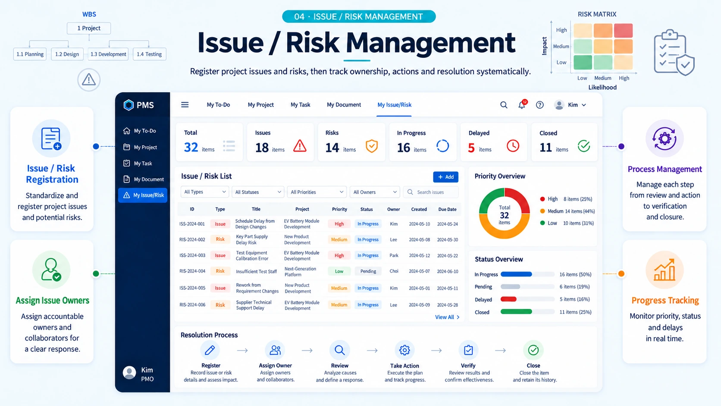Open the All Priorities dropdown

[x=317, y=192]
